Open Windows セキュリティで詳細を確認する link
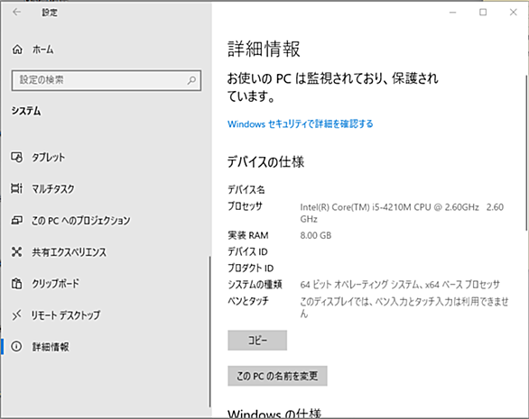The width and height of the screenshot is (529, 419). 301,124
